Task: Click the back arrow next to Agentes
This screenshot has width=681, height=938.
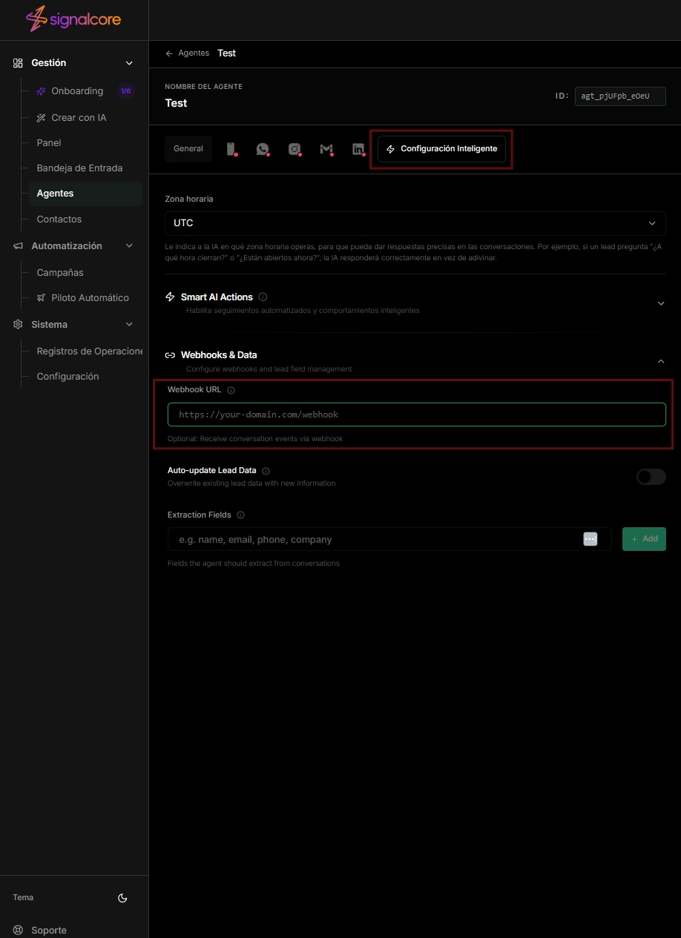Action: (x=169, y=53)
